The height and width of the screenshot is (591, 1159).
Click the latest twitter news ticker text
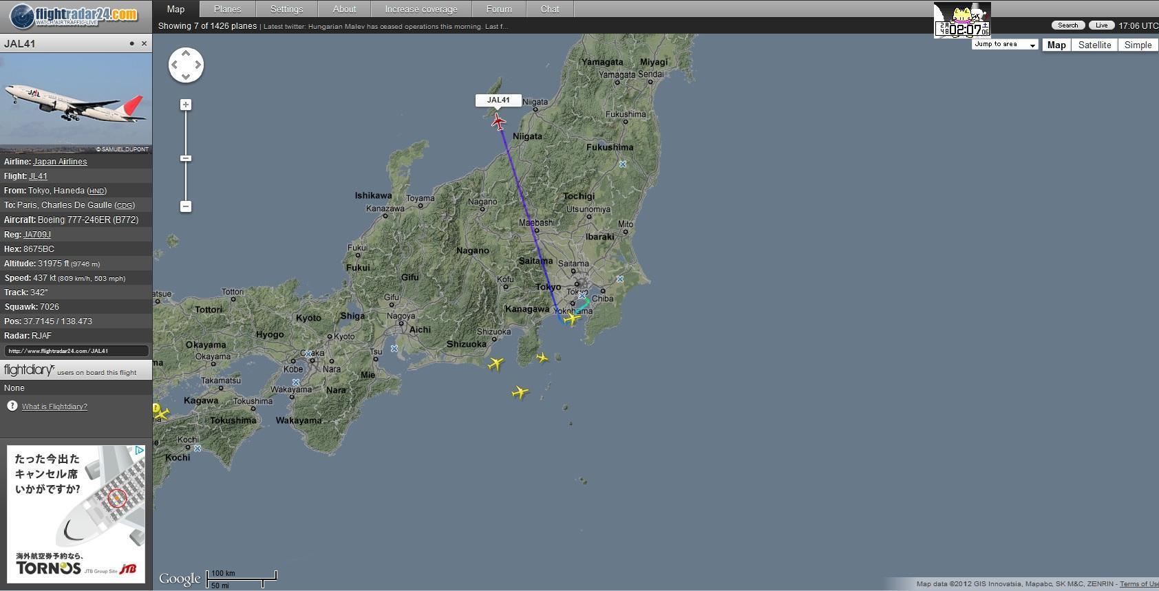click(385, 26)
